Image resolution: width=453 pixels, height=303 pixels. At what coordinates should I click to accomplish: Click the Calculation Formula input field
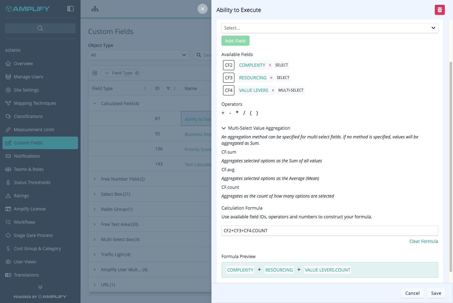coord(330,231)
